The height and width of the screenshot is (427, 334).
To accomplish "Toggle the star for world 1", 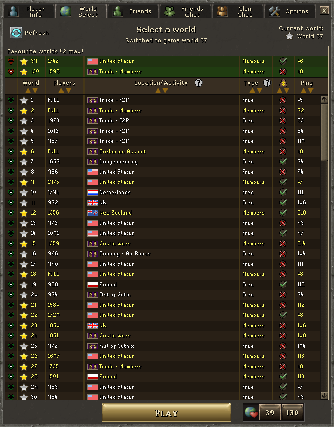I will tap(24, 100).
